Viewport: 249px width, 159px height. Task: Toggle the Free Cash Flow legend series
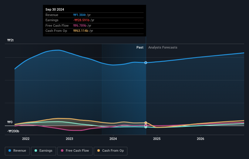(x=75, y=151)
